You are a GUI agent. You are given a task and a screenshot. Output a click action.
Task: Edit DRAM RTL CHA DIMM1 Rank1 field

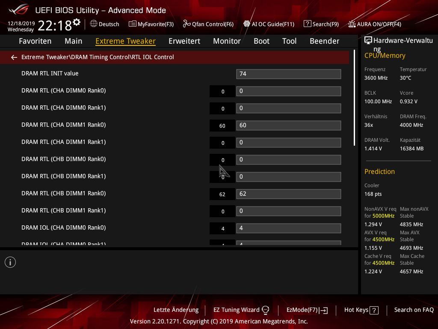pos(289,143)
